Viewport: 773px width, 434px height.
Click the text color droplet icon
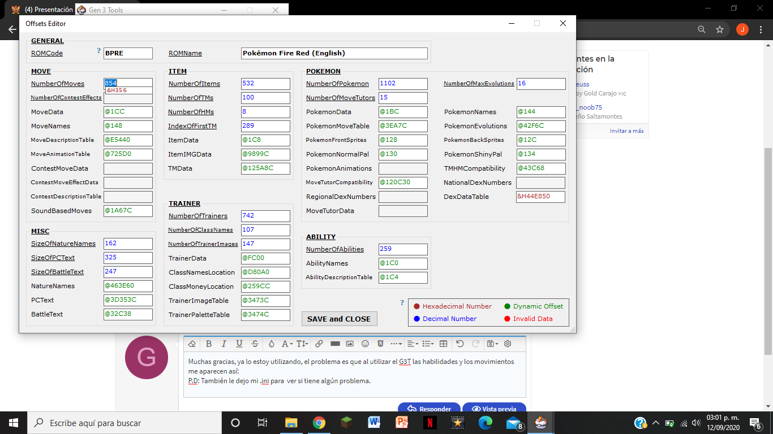tap(271, 344)
